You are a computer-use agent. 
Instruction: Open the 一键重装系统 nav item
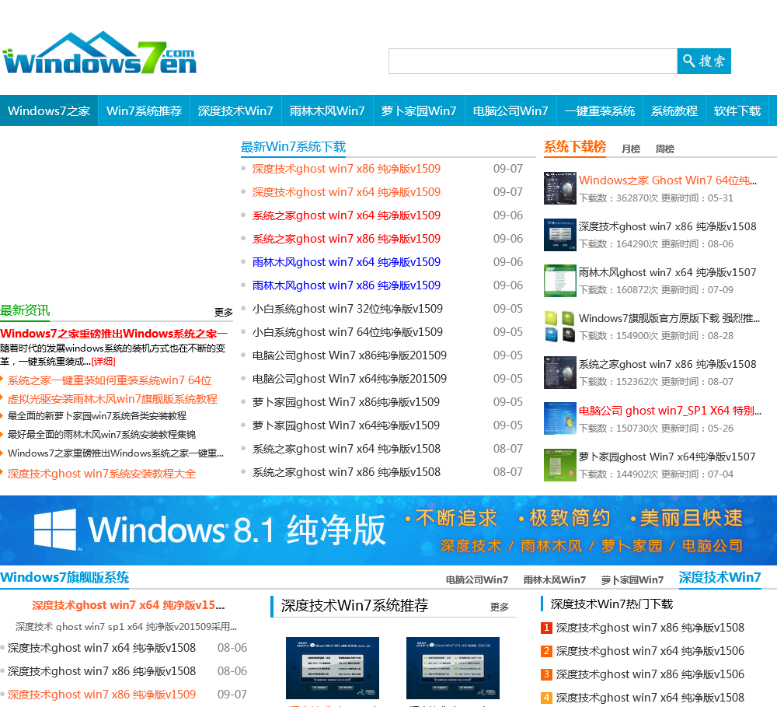point(600,110)
